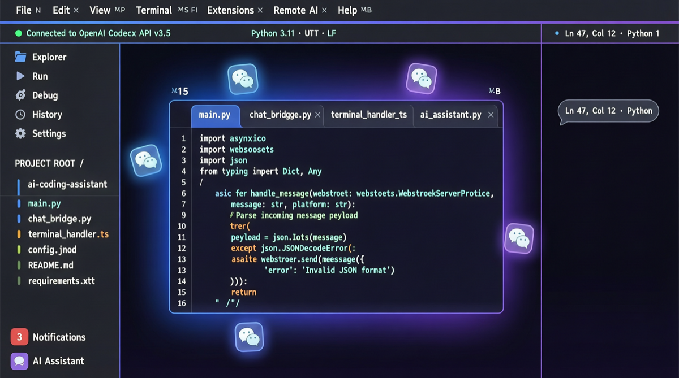Open README.md in the project tree
The width and height of the screenshot is (679, 378).
[50, 265]
